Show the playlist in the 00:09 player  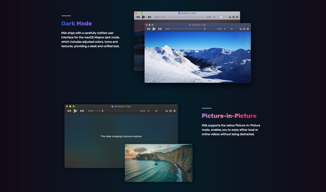click(x=171, y=111)
